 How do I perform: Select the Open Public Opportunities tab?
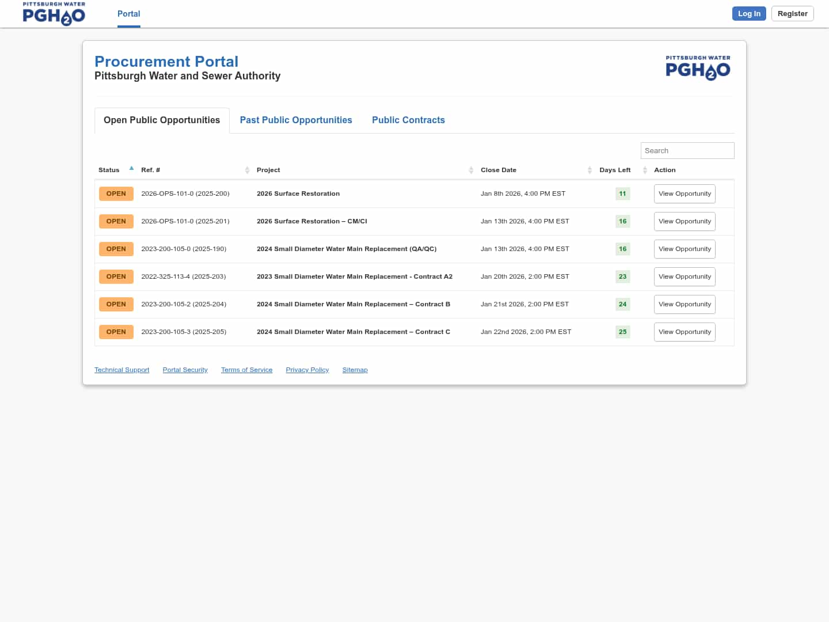162,120
